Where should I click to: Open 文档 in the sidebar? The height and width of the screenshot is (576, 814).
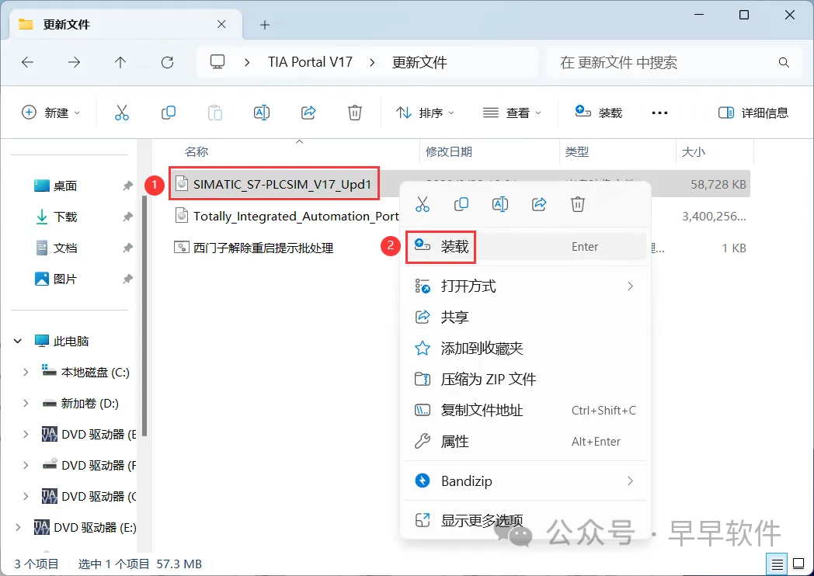pyautogui.click(x=65, y=248)
